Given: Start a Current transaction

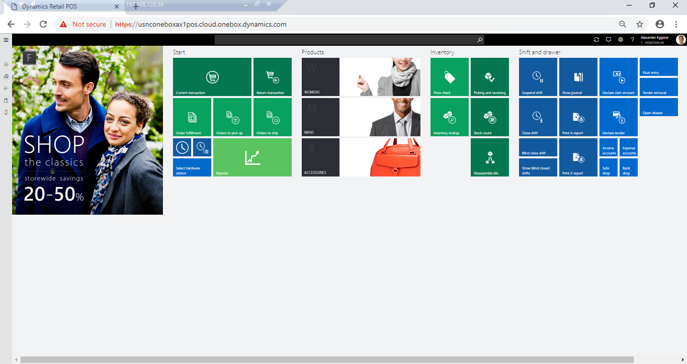Looking at the screenshot, I should pos(212,76).
